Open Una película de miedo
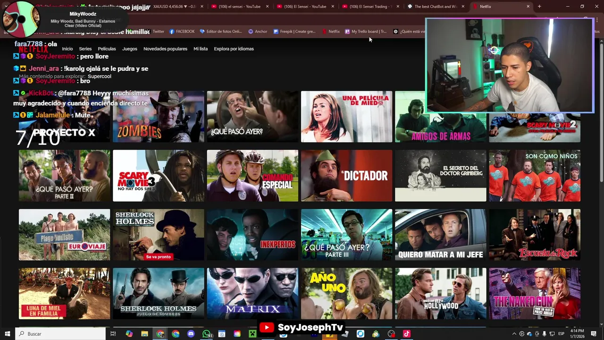Image resolution: width=604 pixels, height=340 pixels. point(346,117)
